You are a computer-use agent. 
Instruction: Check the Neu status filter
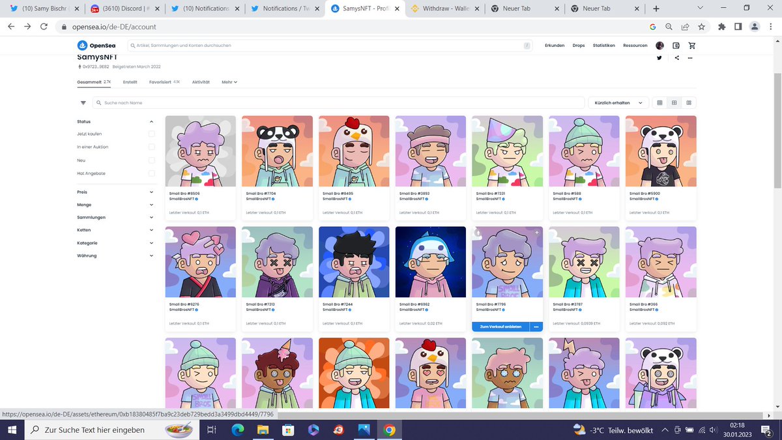point(151,160)
